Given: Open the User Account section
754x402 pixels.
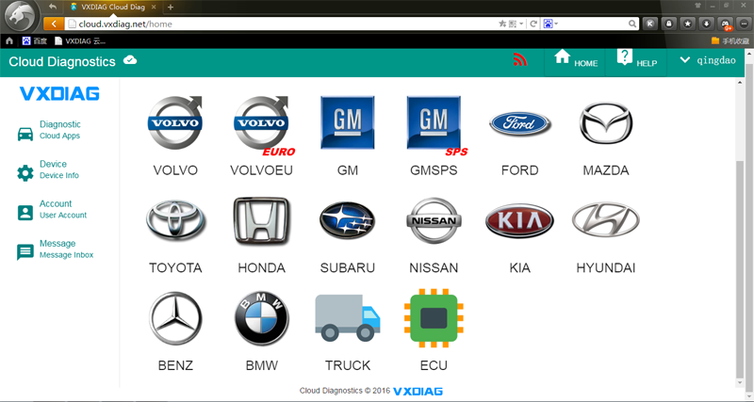Looking at the screenshot, I should pos(63,209).
